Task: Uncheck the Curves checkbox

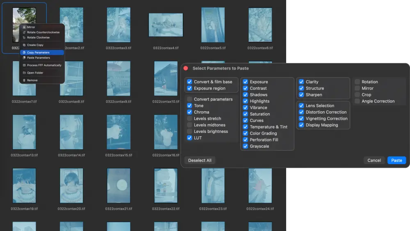Action: (x=246, y=121)
